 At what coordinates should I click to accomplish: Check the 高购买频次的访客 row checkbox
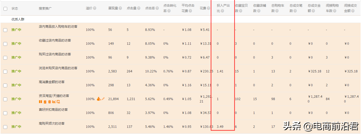[x=5, y=127]
